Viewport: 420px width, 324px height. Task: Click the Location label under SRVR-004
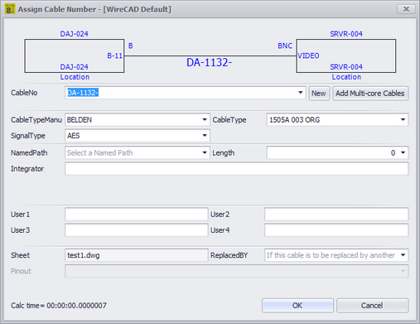click(x=346, y=77)
